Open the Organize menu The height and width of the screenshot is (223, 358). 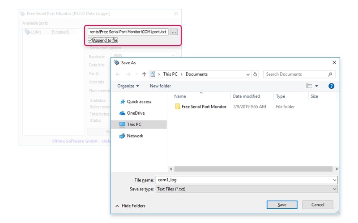[128, 86]
